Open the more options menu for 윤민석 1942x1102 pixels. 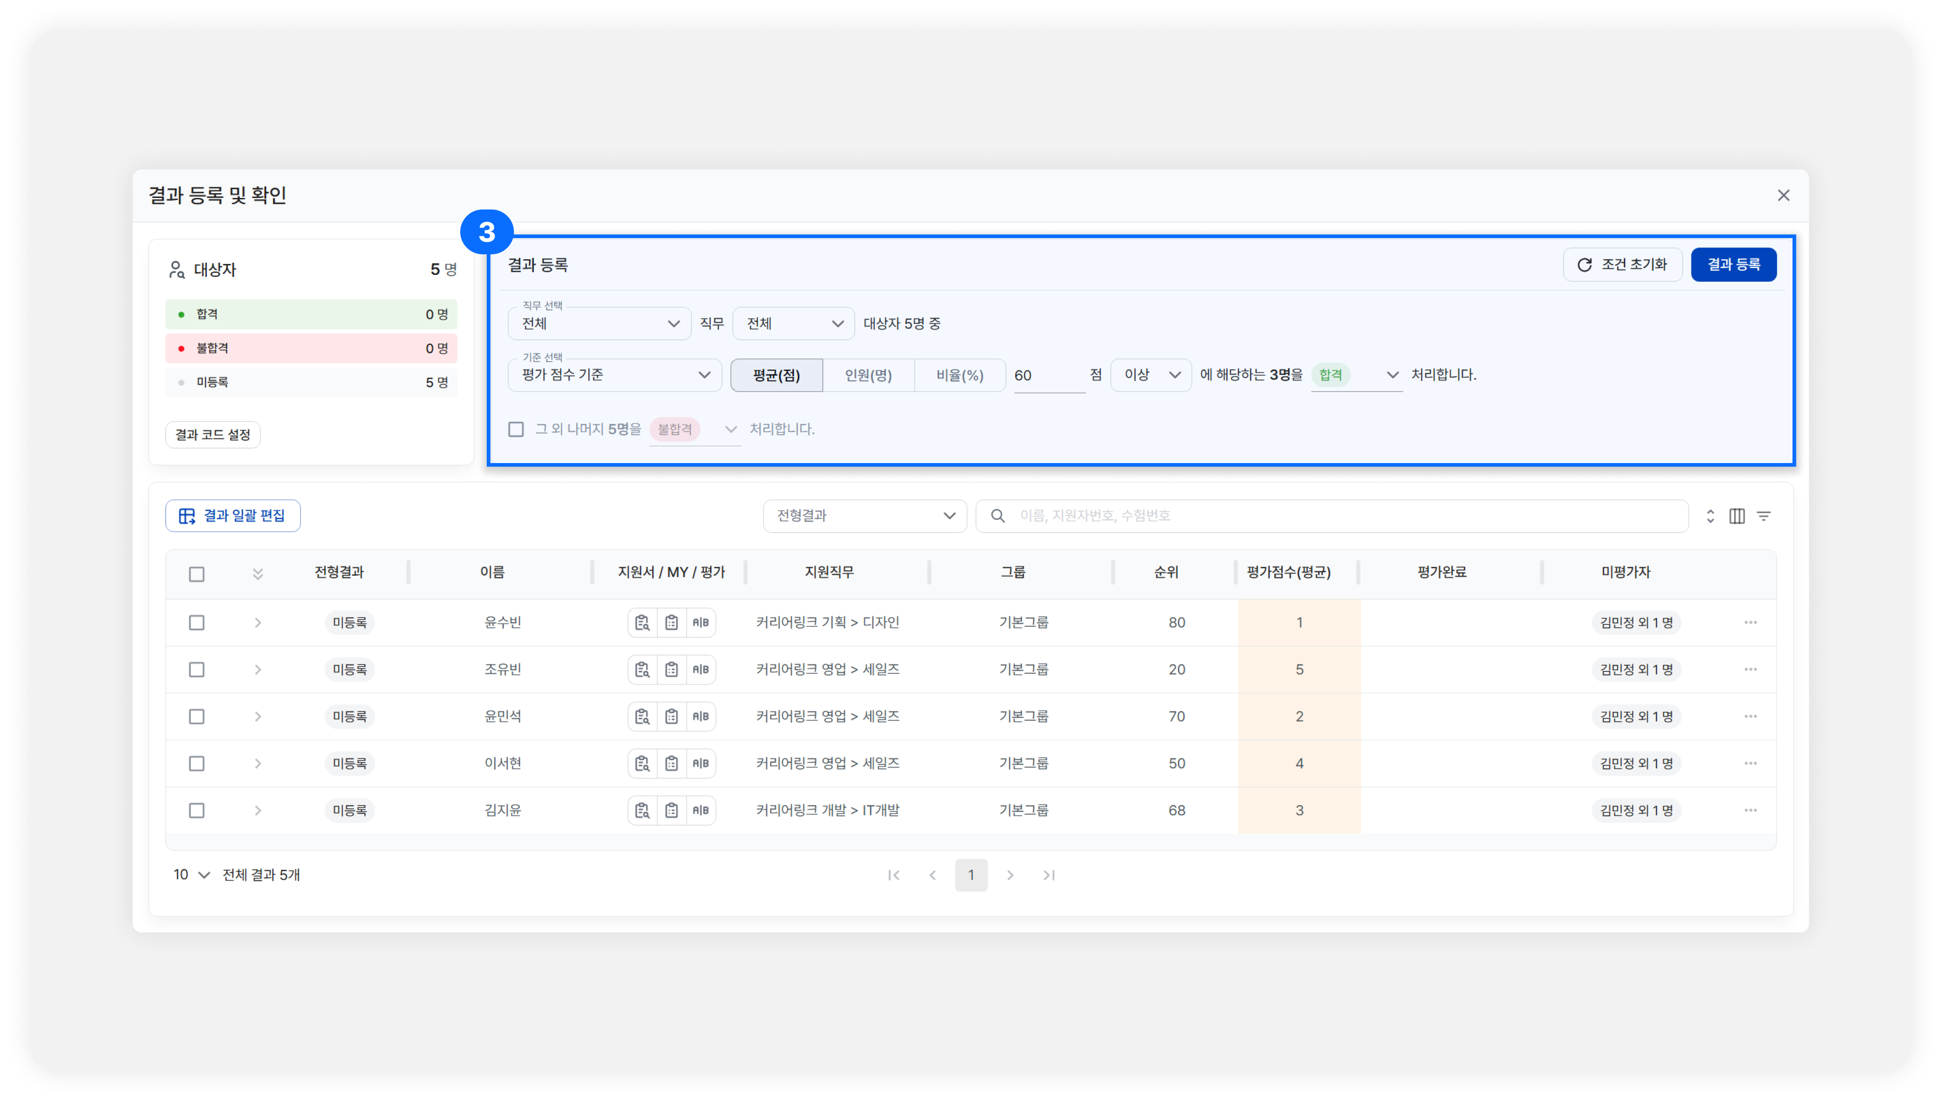[x=1750, y=716]
